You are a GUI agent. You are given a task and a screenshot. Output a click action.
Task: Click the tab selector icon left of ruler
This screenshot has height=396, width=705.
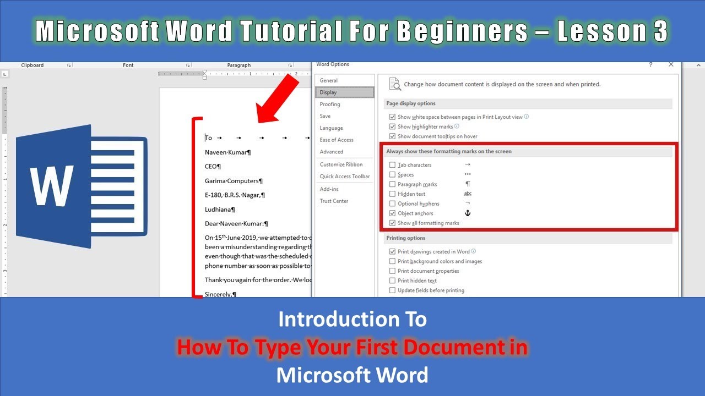click(x=6, y=74)
